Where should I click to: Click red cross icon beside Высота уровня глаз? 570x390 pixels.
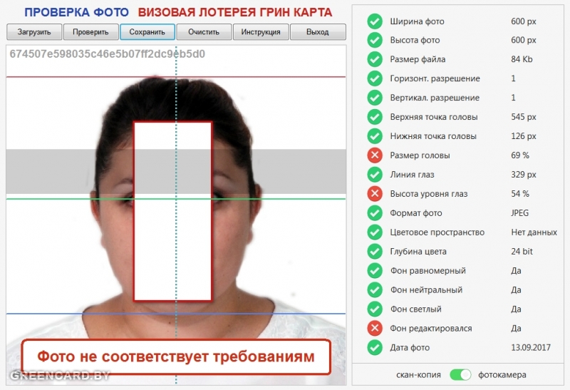click(375, 194)
